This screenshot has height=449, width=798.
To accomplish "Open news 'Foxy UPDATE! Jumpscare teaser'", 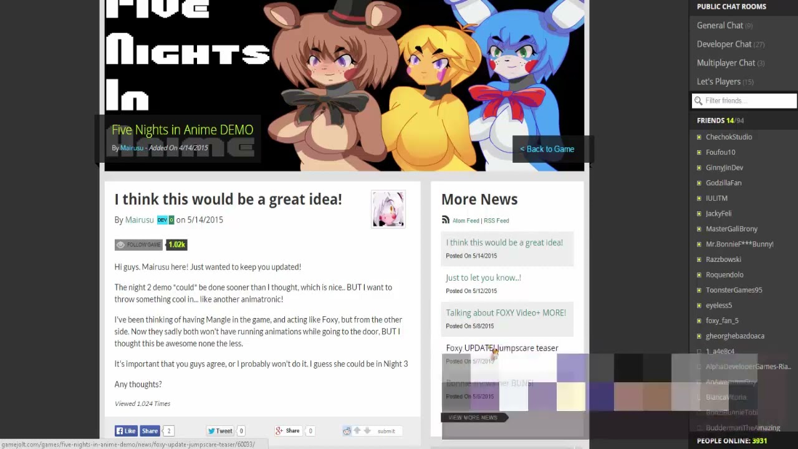I will coord(502,348).
